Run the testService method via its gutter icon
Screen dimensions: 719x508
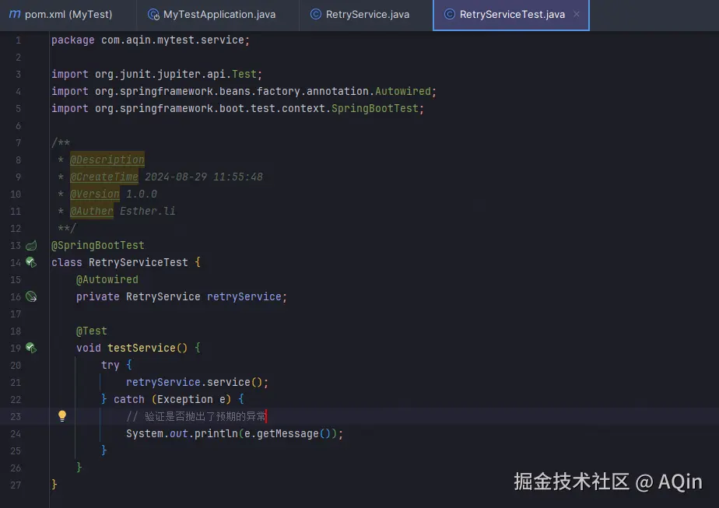[31, 348]
